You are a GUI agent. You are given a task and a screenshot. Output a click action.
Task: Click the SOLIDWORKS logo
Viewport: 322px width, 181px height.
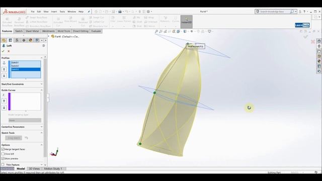[x=15, y=12]
